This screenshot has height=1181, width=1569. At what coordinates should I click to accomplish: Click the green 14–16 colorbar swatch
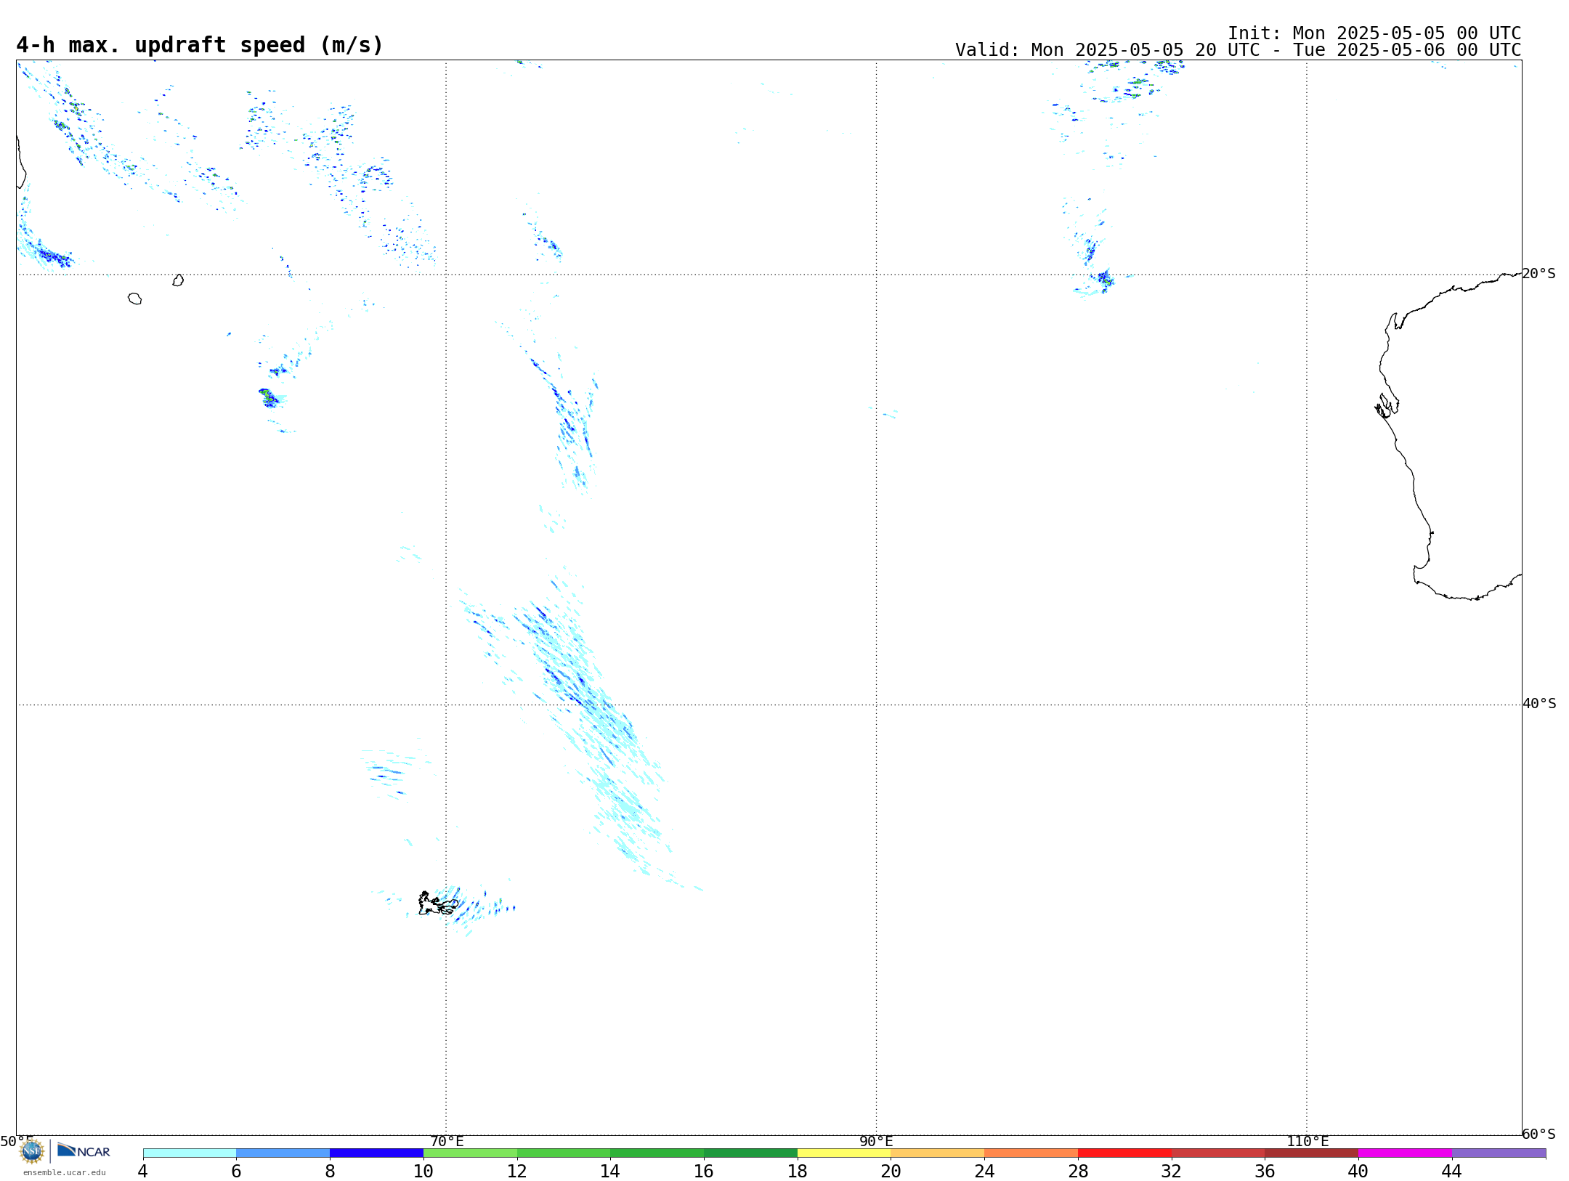point(657,1153)
